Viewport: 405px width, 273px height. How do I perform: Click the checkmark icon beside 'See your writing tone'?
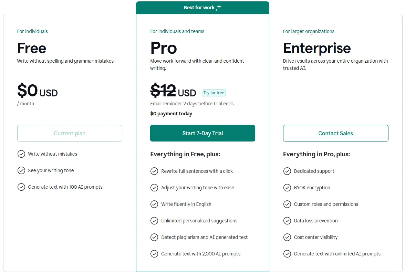tap(21, 170)
